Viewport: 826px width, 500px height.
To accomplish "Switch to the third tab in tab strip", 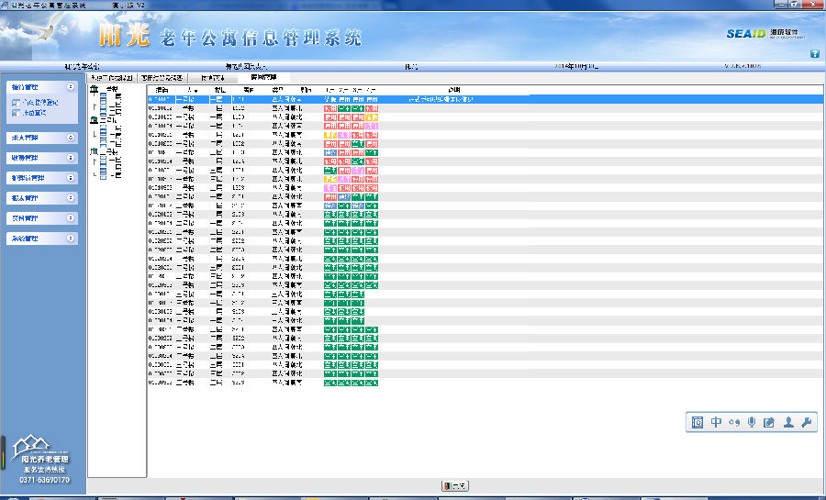I will [x=212, y=78].
